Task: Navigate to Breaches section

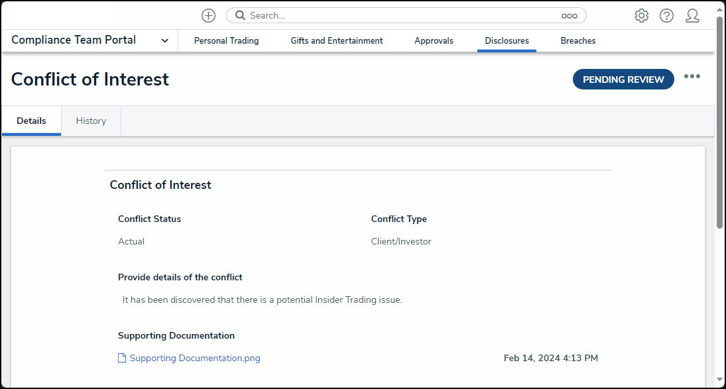Action: [577, 41]
